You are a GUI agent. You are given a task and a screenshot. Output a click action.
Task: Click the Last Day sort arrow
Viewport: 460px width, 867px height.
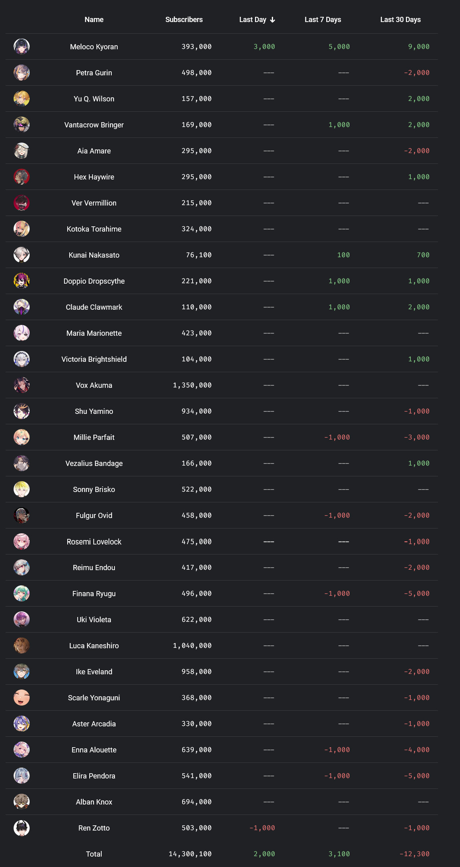click(x=273, y=20)
